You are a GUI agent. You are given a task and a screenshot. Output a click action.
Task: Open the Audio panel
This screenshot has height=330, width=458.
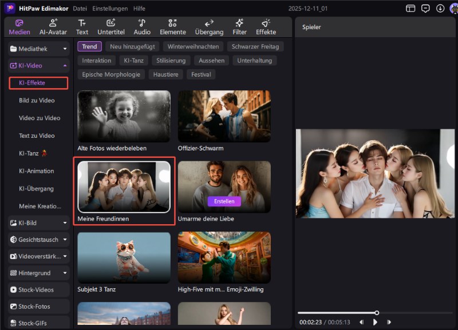click(x=142, y=27)
